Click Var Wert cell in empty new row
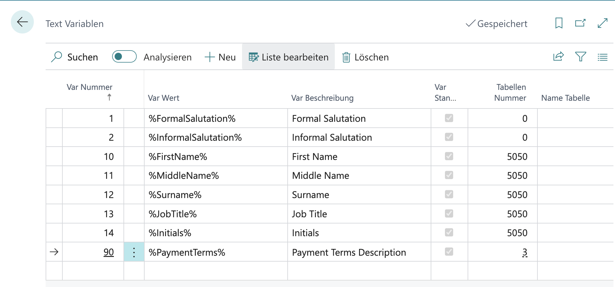This screenshot has width=615, height=287. coord(216,271)
